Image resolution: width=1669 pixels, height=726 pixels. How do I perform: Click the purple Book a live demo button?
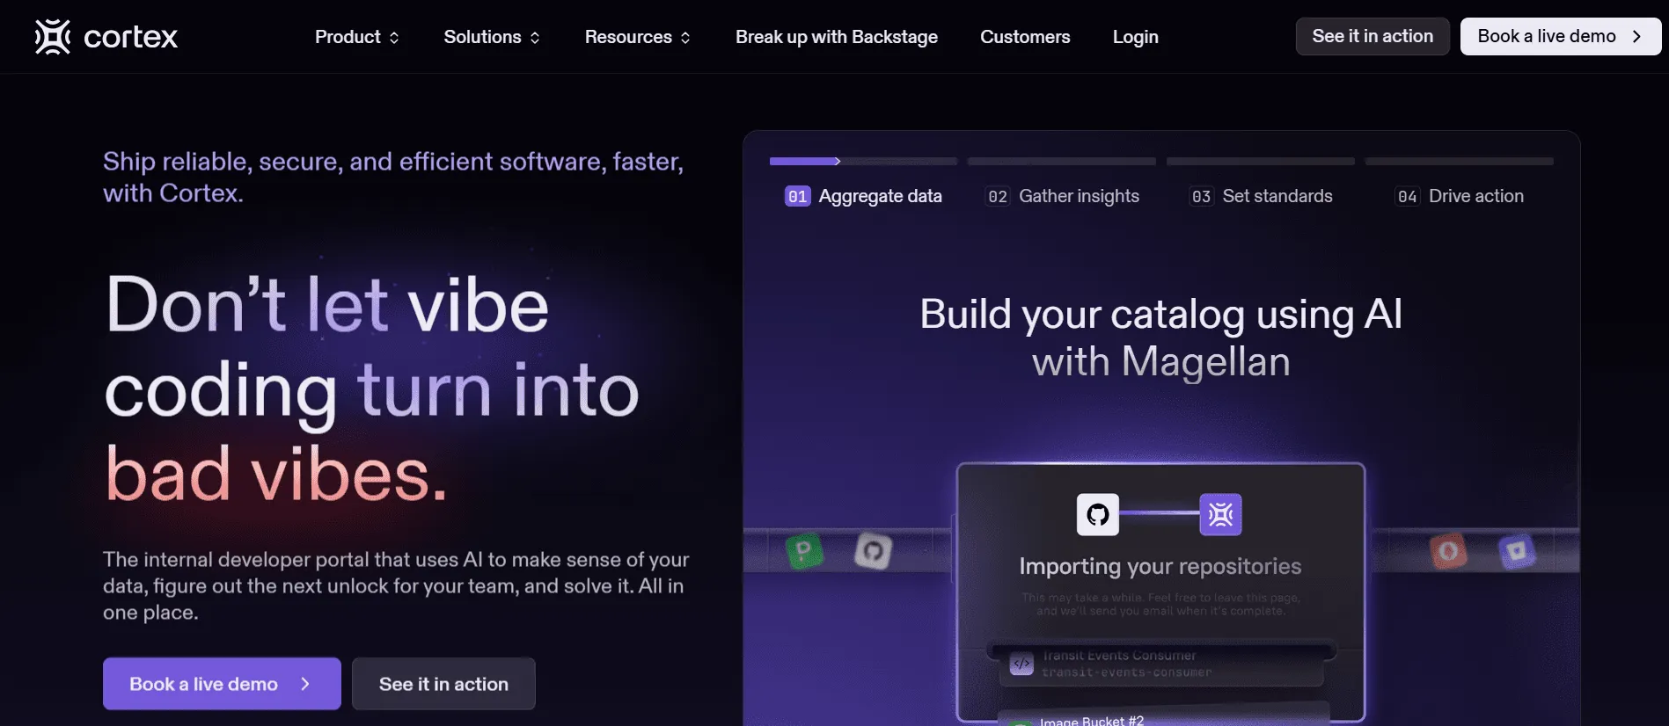click(222, 684)
